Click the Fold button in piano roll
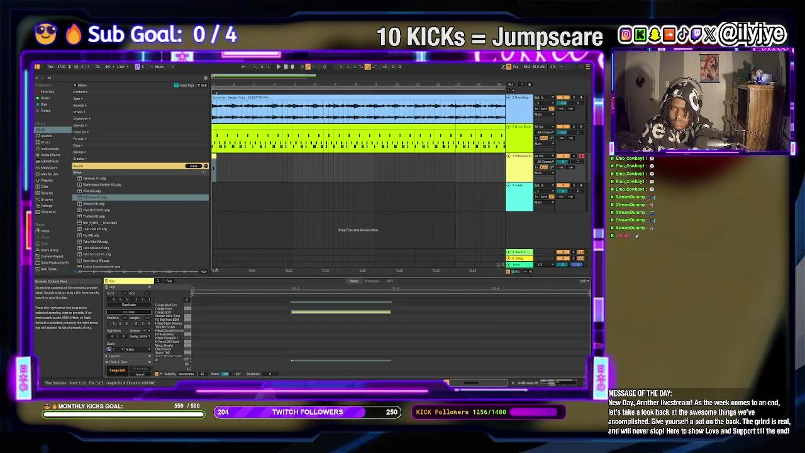This screenshot has height=453, width=805. [x=169, y=281]
